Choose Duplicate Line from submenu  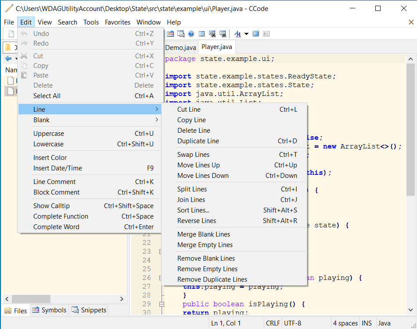(x=198, y=141)
